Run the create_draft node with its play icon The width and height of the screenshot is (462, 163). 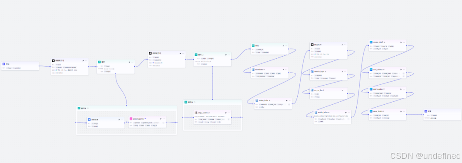click(x=401, y=42)
